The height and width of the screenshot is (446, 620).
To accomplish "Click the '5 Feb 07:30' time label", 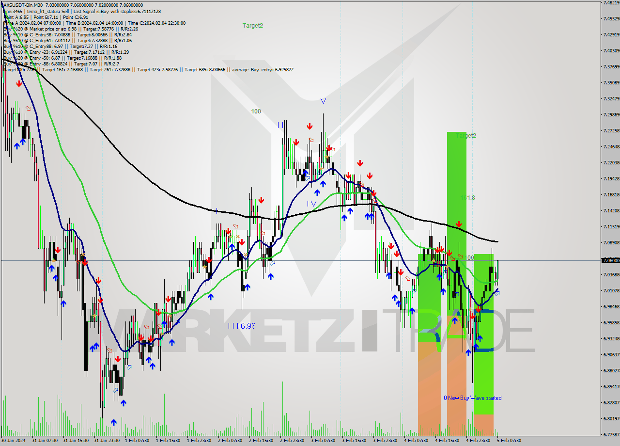I will 509,441.
